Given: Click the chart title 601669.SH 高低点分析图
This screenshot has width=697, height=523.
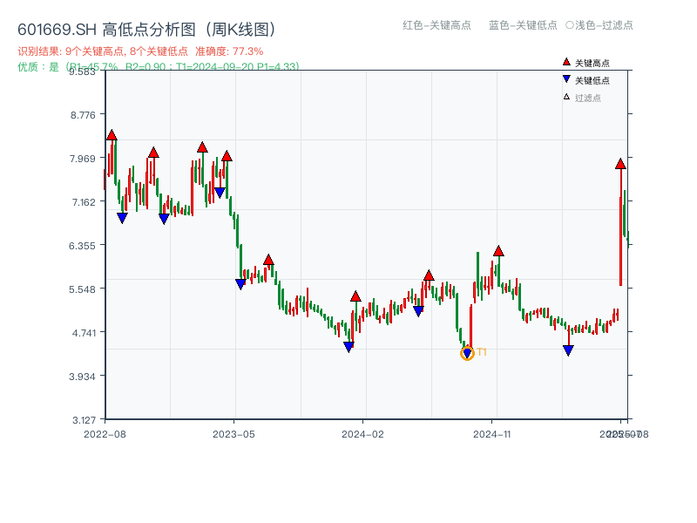Looking at the screenshot, I should point(146,27).
